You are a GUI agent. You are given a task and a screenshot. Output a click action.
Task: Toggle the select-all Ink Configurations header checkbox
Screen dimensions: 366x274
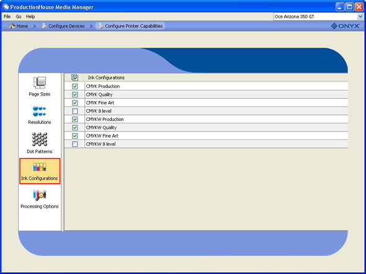point(74,77)
